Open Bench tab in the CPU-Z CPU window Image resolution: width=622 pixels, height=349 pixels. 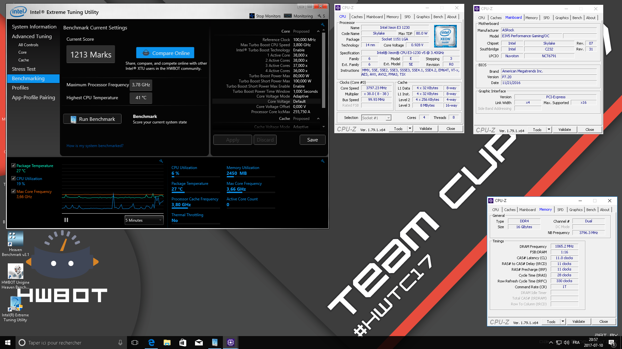pyautogui.click(x=438, y=17)
